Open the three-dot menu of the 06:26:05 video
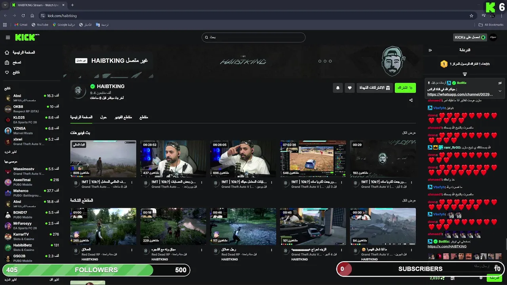 pyautogui.click(x=271, y=182)
